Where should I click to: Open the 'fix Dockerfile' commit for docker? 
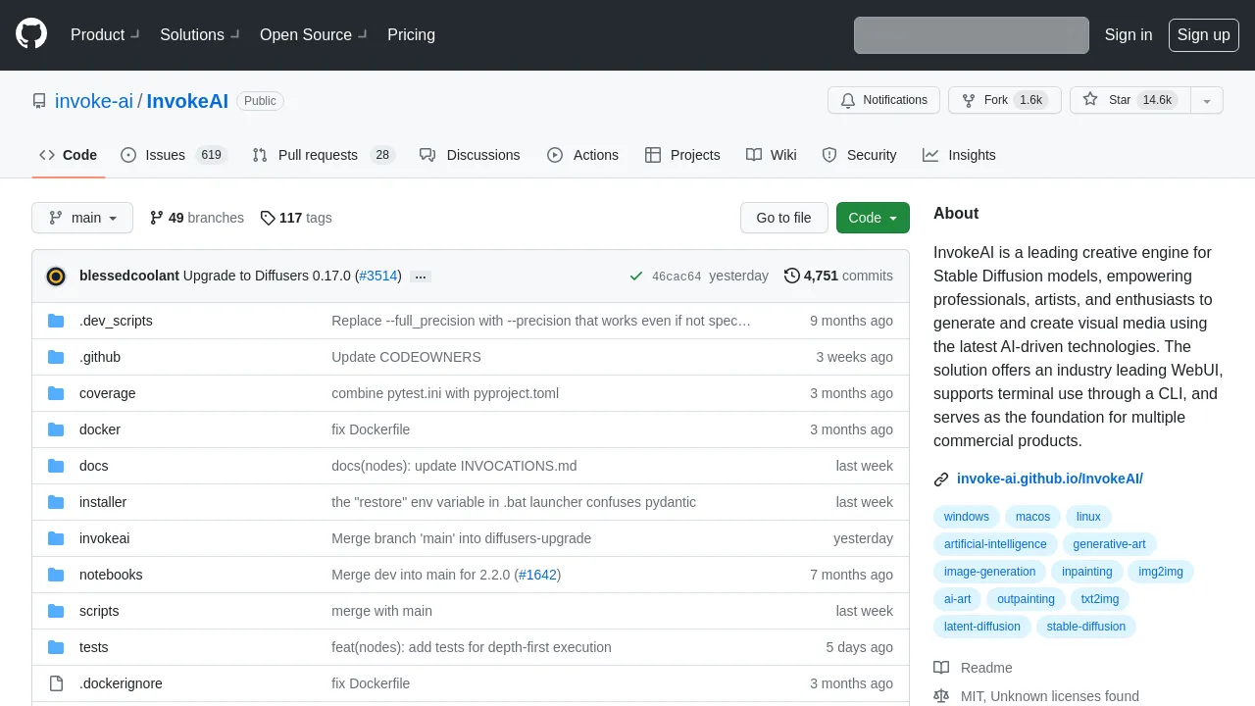pos(371,429)
